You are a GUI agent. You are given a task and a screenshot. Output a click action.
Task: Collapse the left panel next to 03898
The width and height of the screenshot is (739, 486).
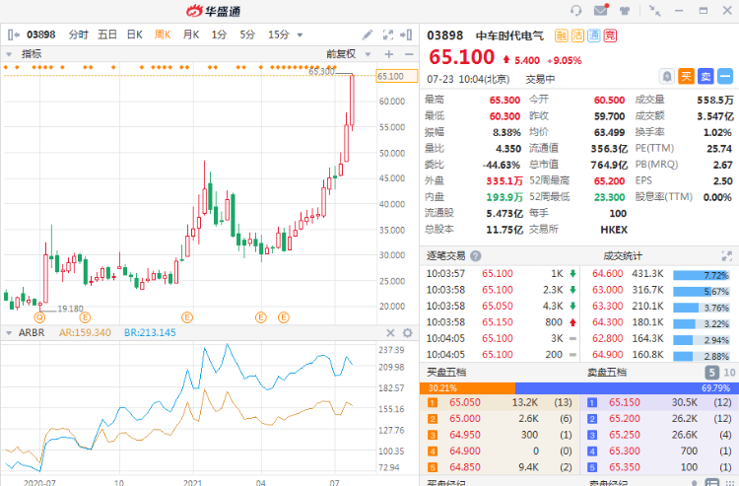(13, 35)
